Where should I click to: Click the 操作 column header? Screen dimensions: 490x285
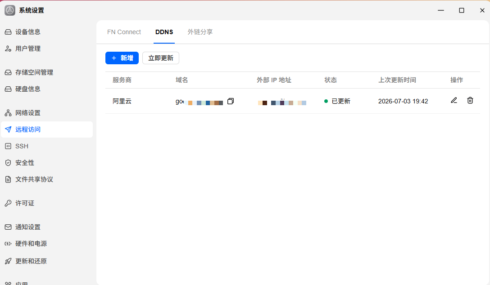pyautogui.click(x=457, y=80)
